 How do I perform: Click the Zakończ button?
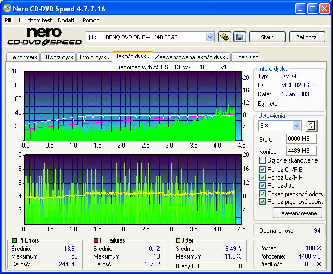[x=307, y=37]
